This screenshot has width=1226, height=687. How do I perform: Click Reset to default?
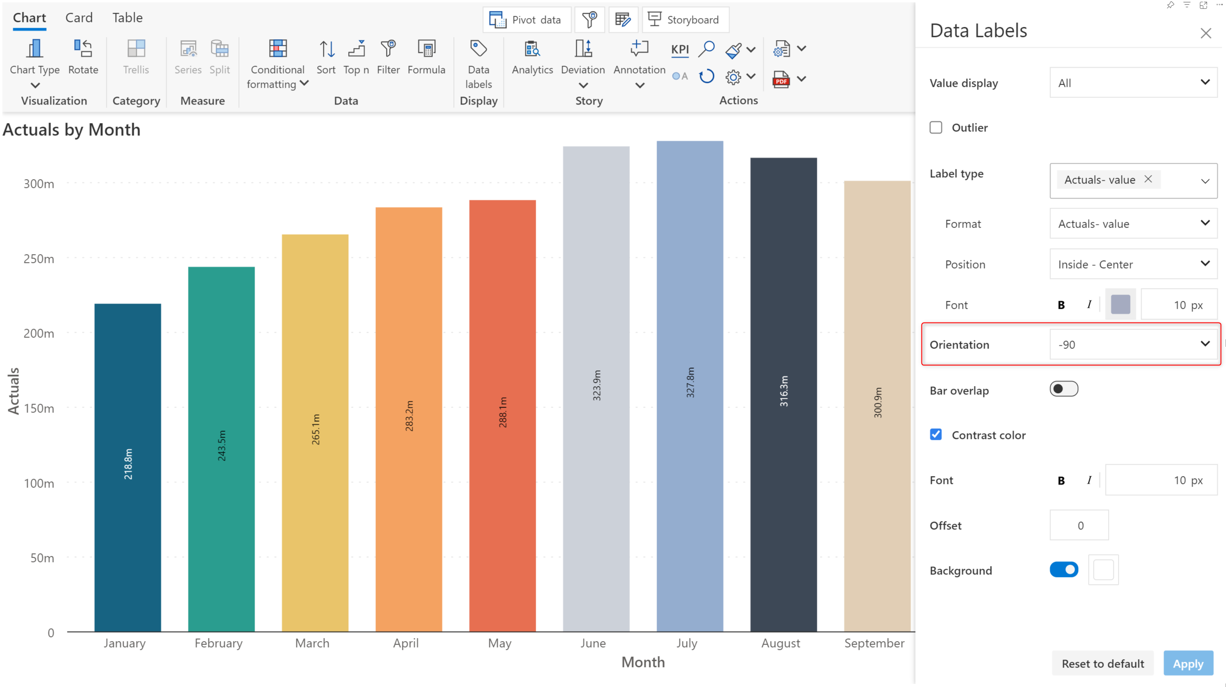[x=1102, y=663]
